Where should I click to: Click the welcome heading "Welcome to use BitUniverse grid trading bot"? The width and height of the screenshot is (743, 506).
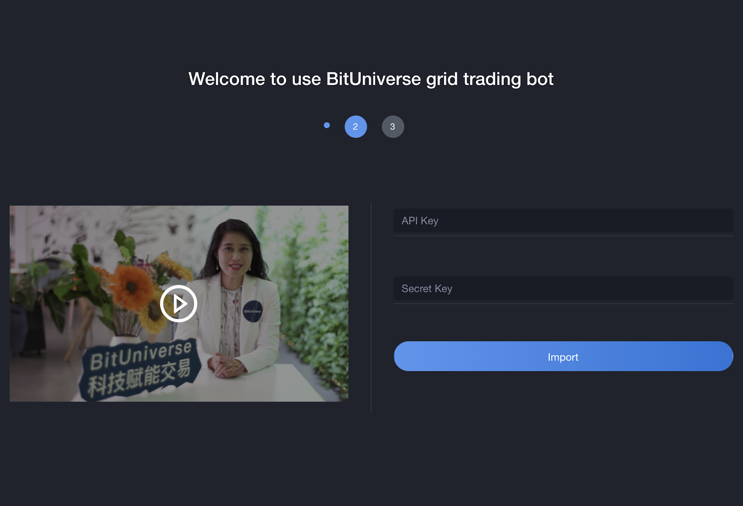(371, 79)
